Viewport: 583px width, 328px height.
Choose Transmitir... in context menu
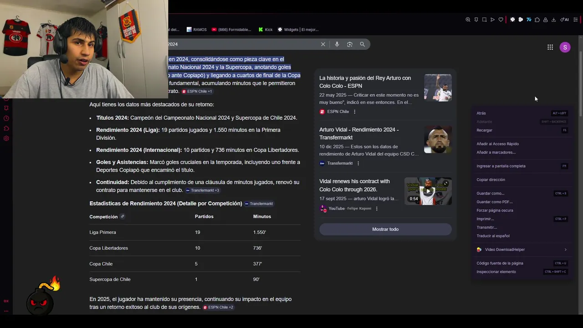click(x=522, y=227)
